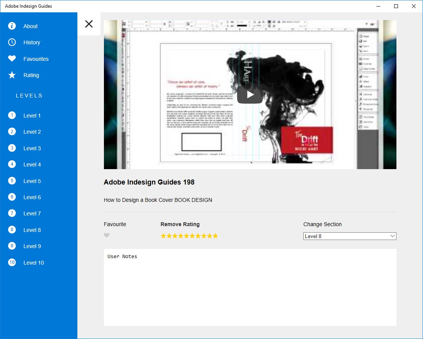This screenshot has height=339, width=423.
Task: Select the Level 3 circle badge
Action: tap(12, 148)
